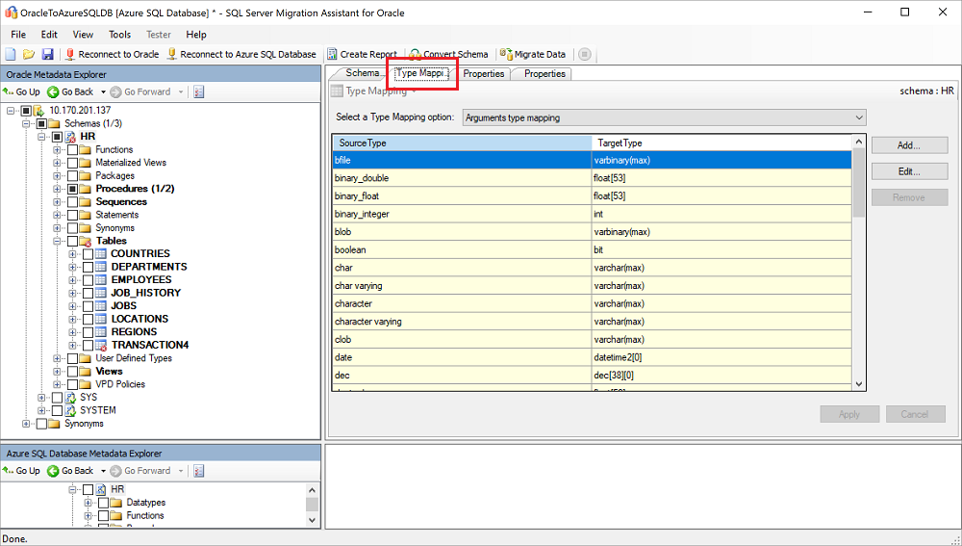Screen dimensions: 962x546
Task: Click the Open Project folder icon
Action: point(29,55)
